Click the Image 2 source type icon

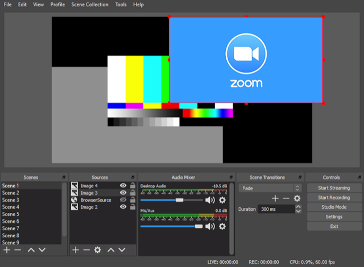(x=74, y=207)
